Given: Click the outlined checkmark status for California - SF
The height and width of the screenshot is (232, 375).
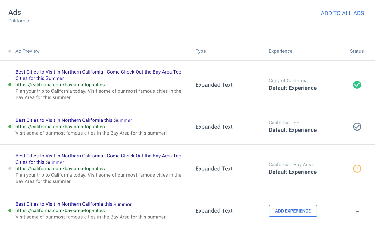Looking at the screenshot, I should pos(357,127).
